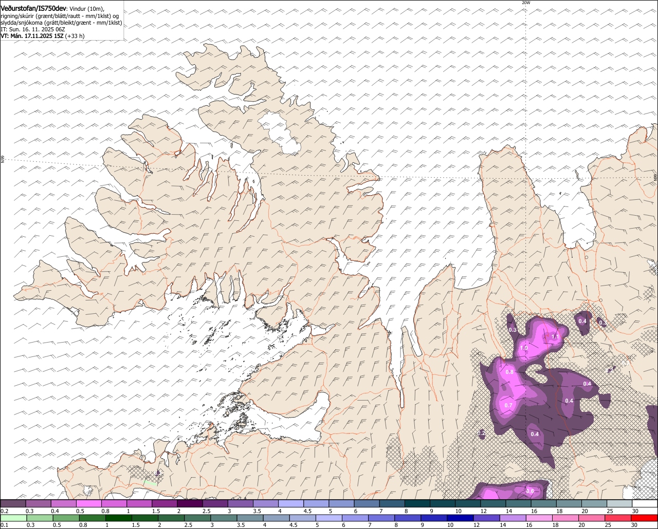Pick the lower legend swatch starting at 3

tap(224, 518)
